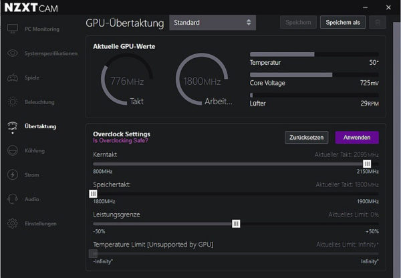
Task: Close the NZXT CAM window
Action: click(x=388, y=7)
